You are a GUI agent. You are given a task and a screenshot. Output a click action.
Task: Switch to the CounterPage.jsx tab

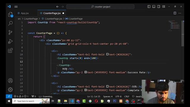(52, 13)
